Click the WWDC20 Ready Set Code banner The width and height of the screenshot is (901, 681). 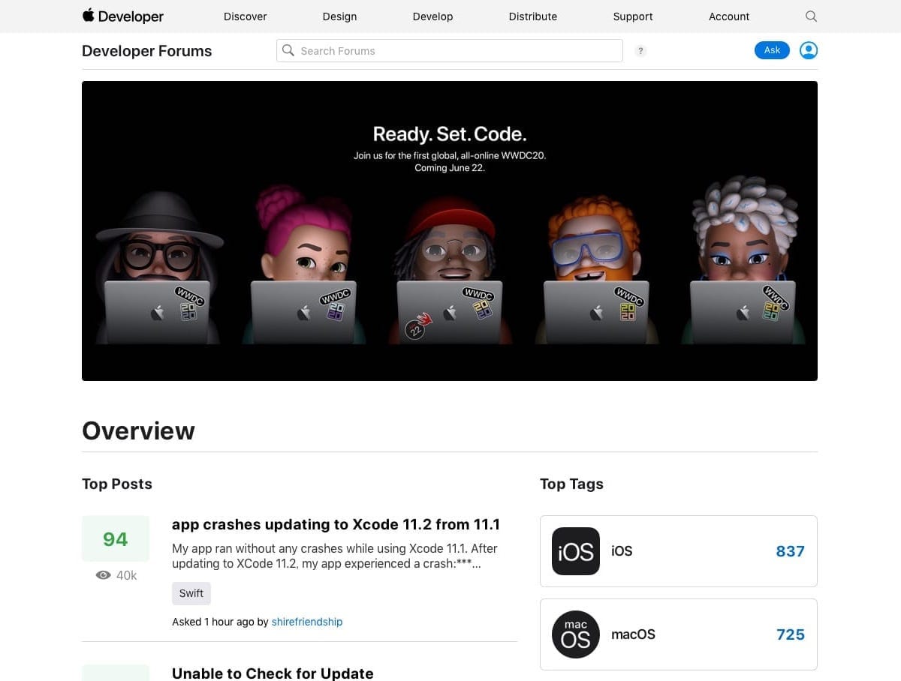(x=450, y=231)
